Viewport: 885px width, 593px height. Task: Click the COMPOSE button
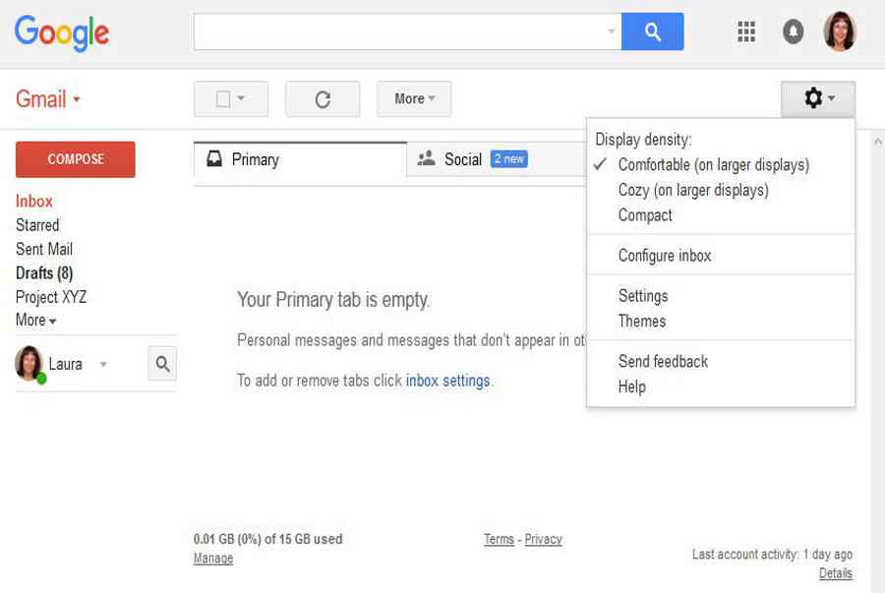coord(76,159)
